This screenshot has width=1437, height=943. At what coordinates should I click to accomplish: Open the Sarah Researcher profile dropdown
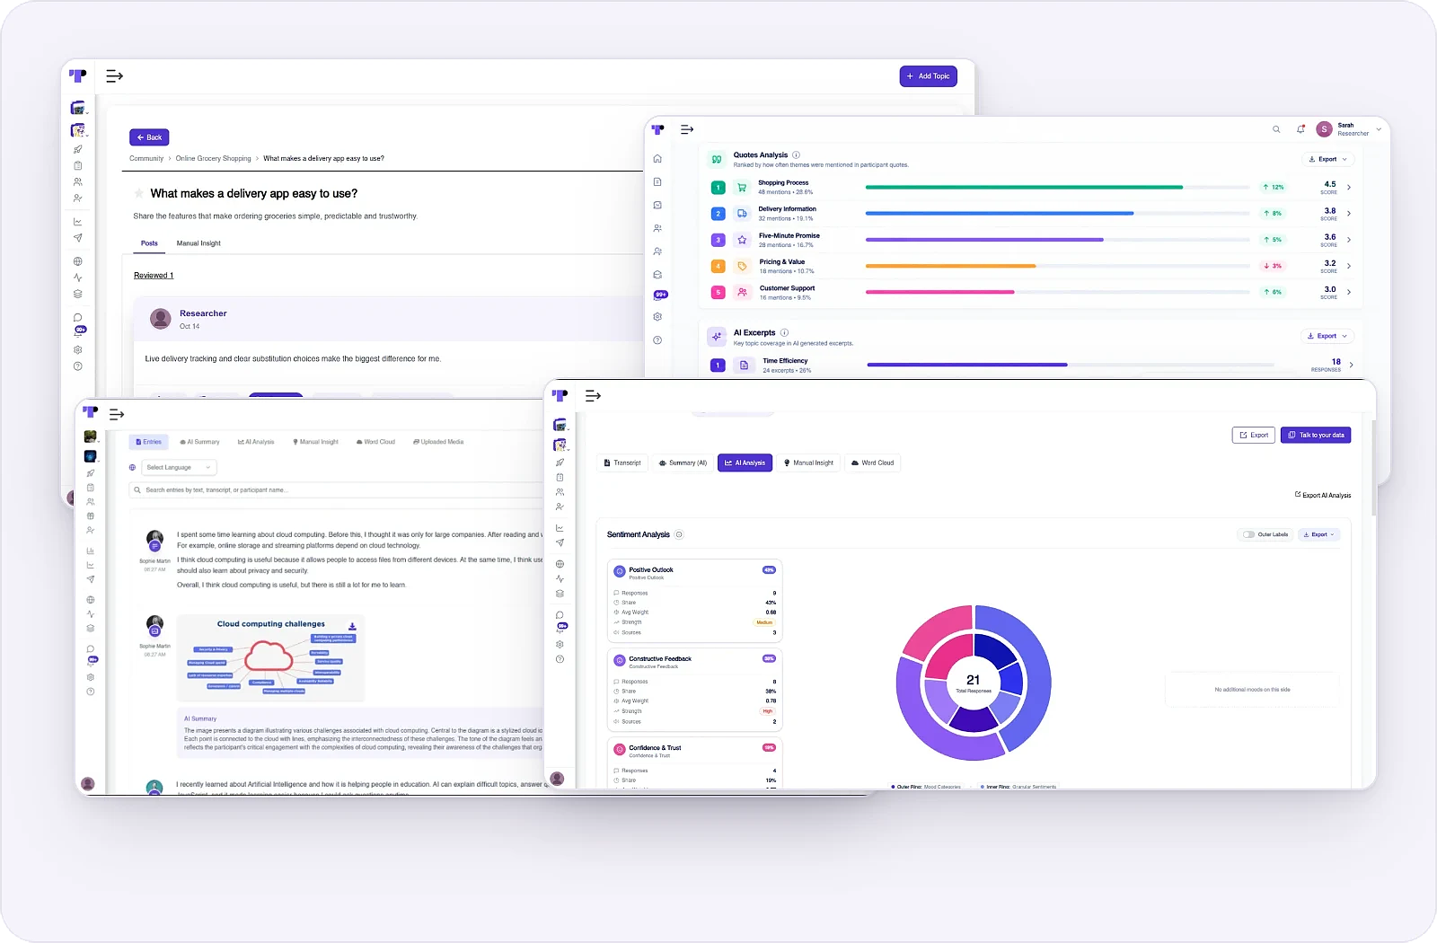(x=1350, y=129)
